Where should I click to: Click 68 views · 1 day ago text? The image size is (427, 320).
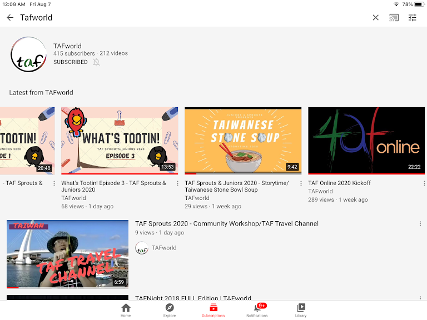(87, 207)
